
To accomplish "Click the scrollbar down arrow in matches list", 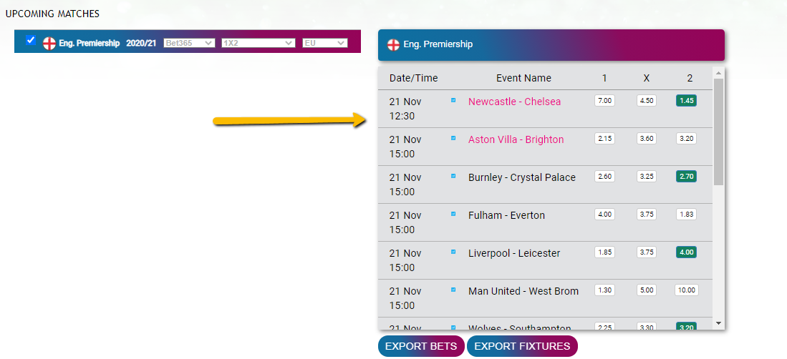I will [x=718, y=323].
